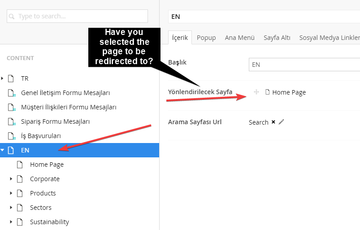Switch to the İçerik tab
The width and height of the screenshot is (360, 230).
180,37
